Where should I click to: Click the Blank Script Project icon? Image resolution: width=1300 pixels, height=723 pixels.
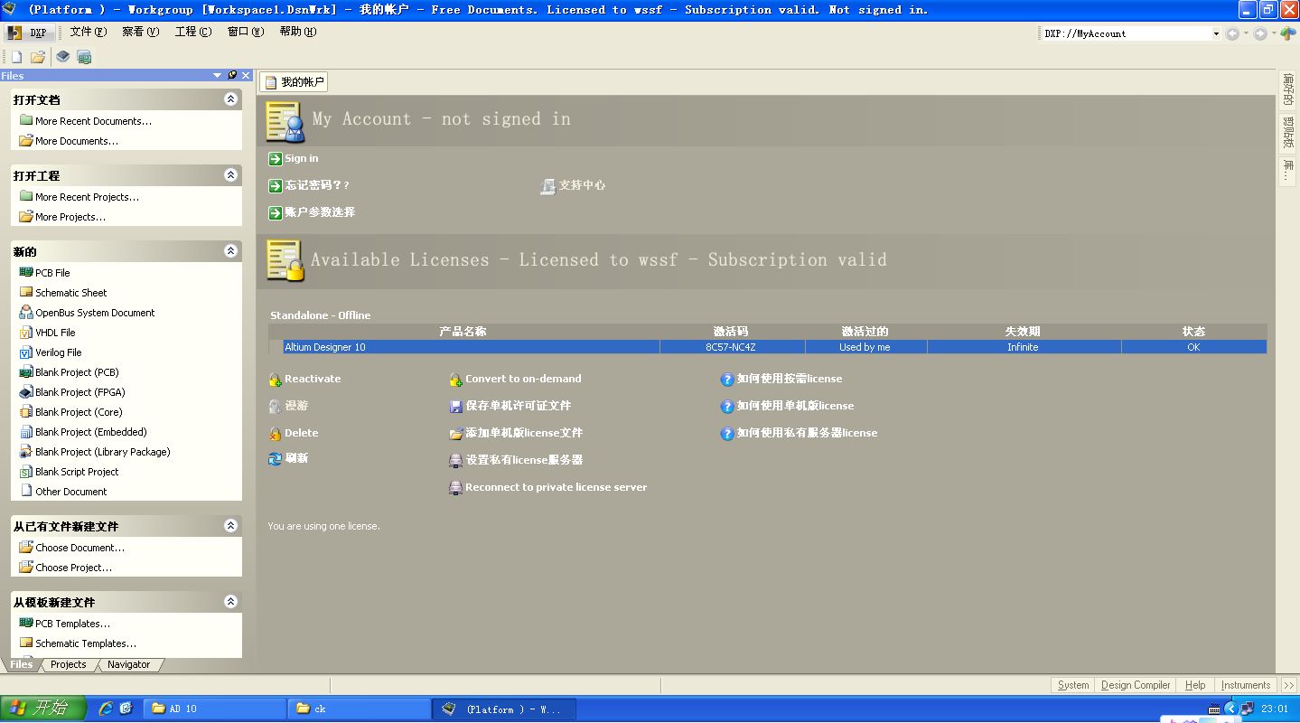(26, 472)
